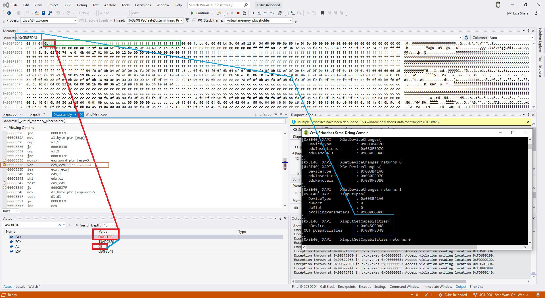Open the Analyze menu
The image size is (545, 298).
(x=110, y=5)
